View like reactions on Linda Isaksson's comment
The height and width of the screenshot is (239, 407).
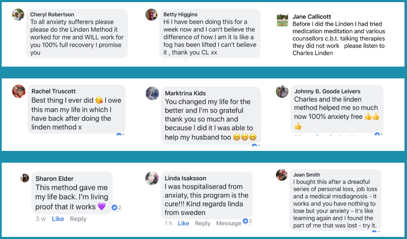click(247, 221)
